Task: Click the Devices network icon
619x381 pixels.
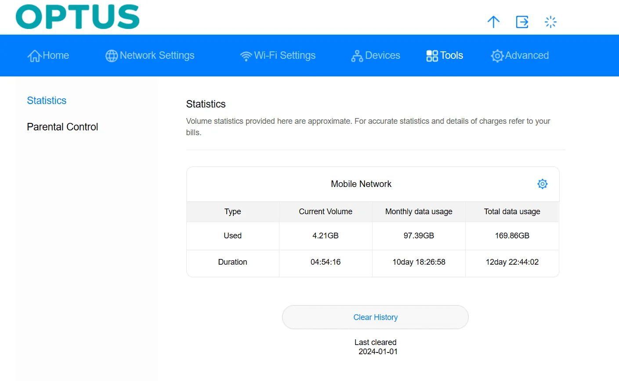Action: pos(357,56)
